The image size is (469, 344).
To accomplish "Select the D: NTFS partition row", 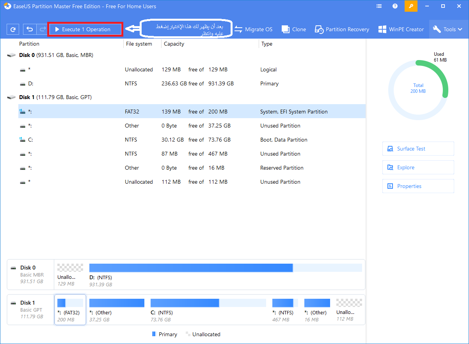I will pos(192,83).
